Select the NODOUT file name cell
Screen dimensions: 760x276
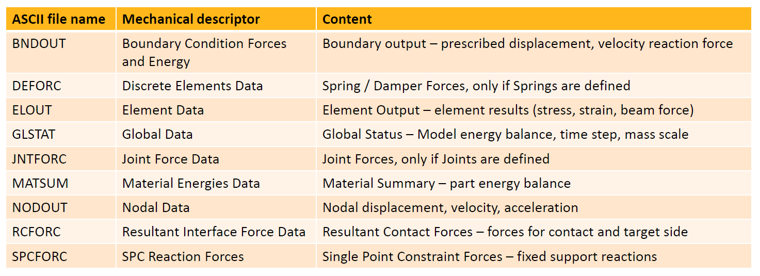61,207
